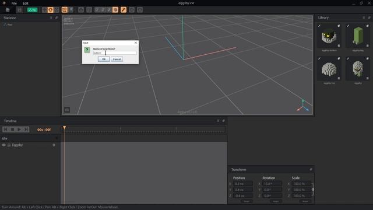Reset the Scale values
Image resolution: width=373 pixels, height=210 pixels.
coord(305,201)
